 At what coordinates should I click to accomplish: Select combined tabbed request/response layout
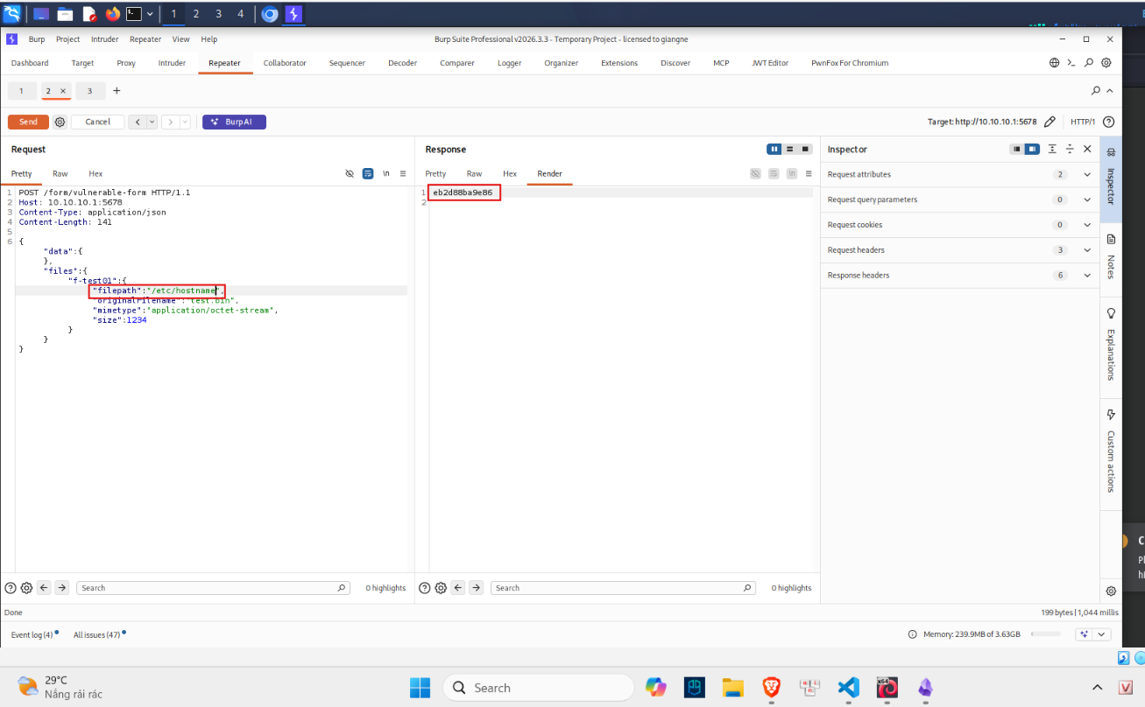(805, 149)
